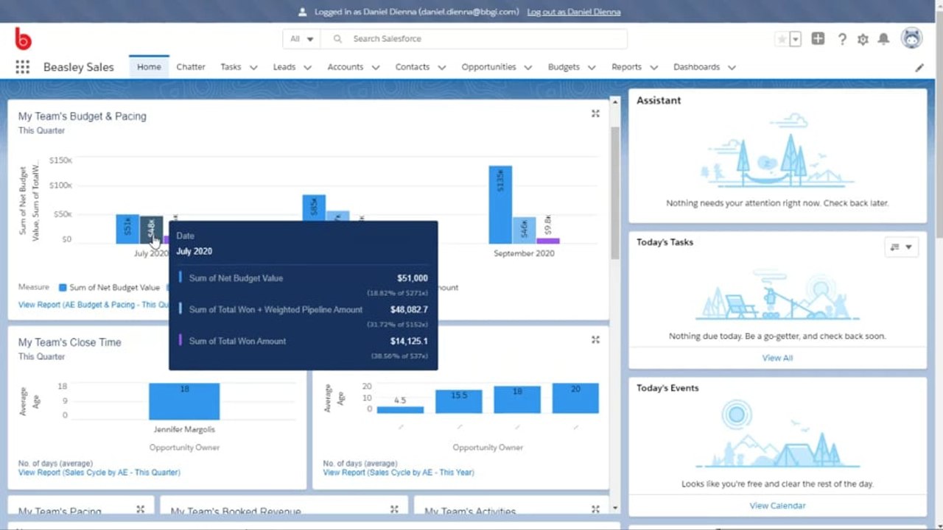Open the user profile avatar
This screenshot has width=943, height=530.
click(912, 38)
